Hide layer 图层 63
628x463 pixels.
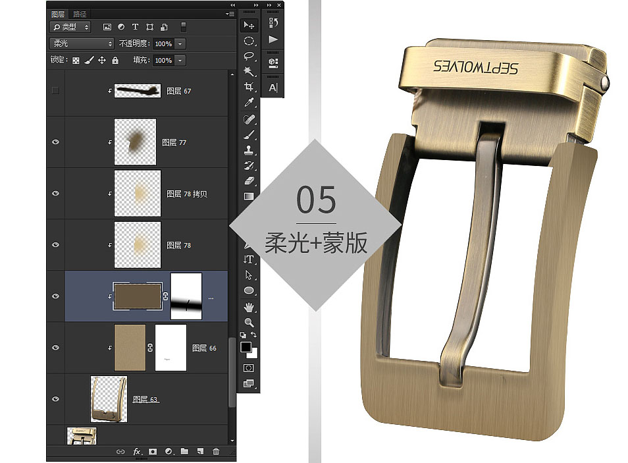click(56, 399)
